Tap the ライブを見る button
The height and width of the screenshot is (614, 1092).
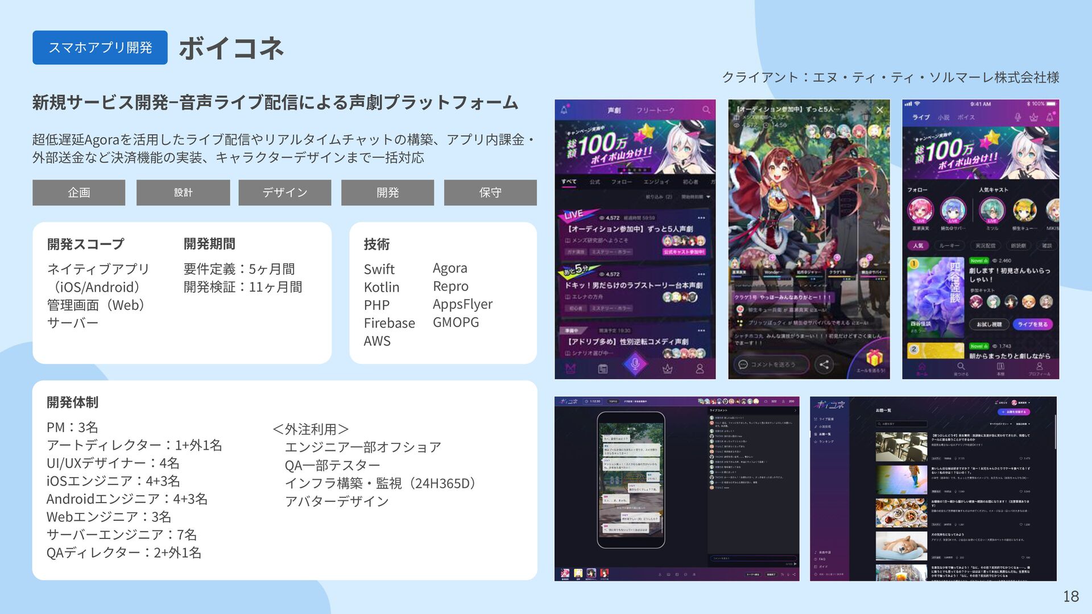coord(1032,324)
